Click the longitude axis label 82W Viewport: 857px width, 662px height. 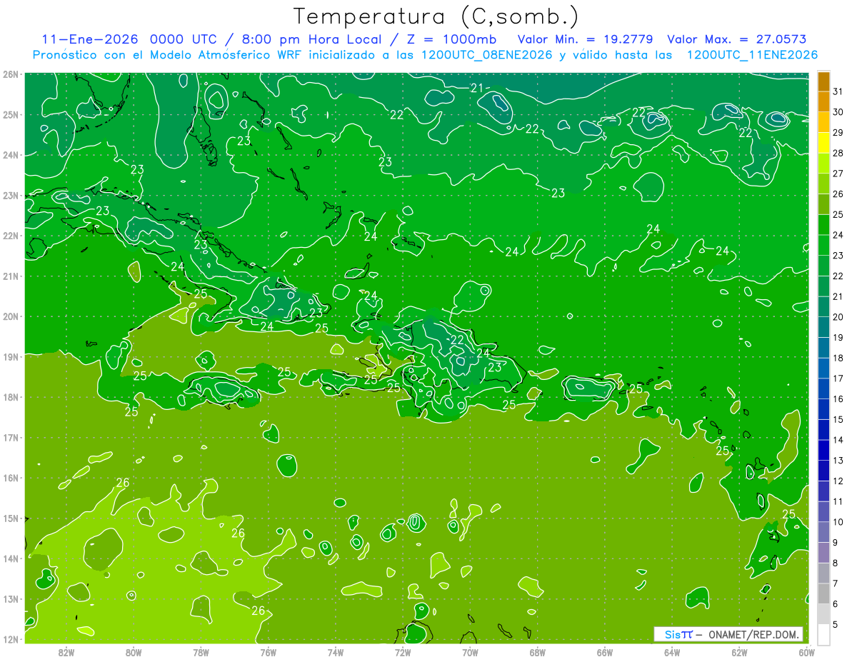[66, 651]
